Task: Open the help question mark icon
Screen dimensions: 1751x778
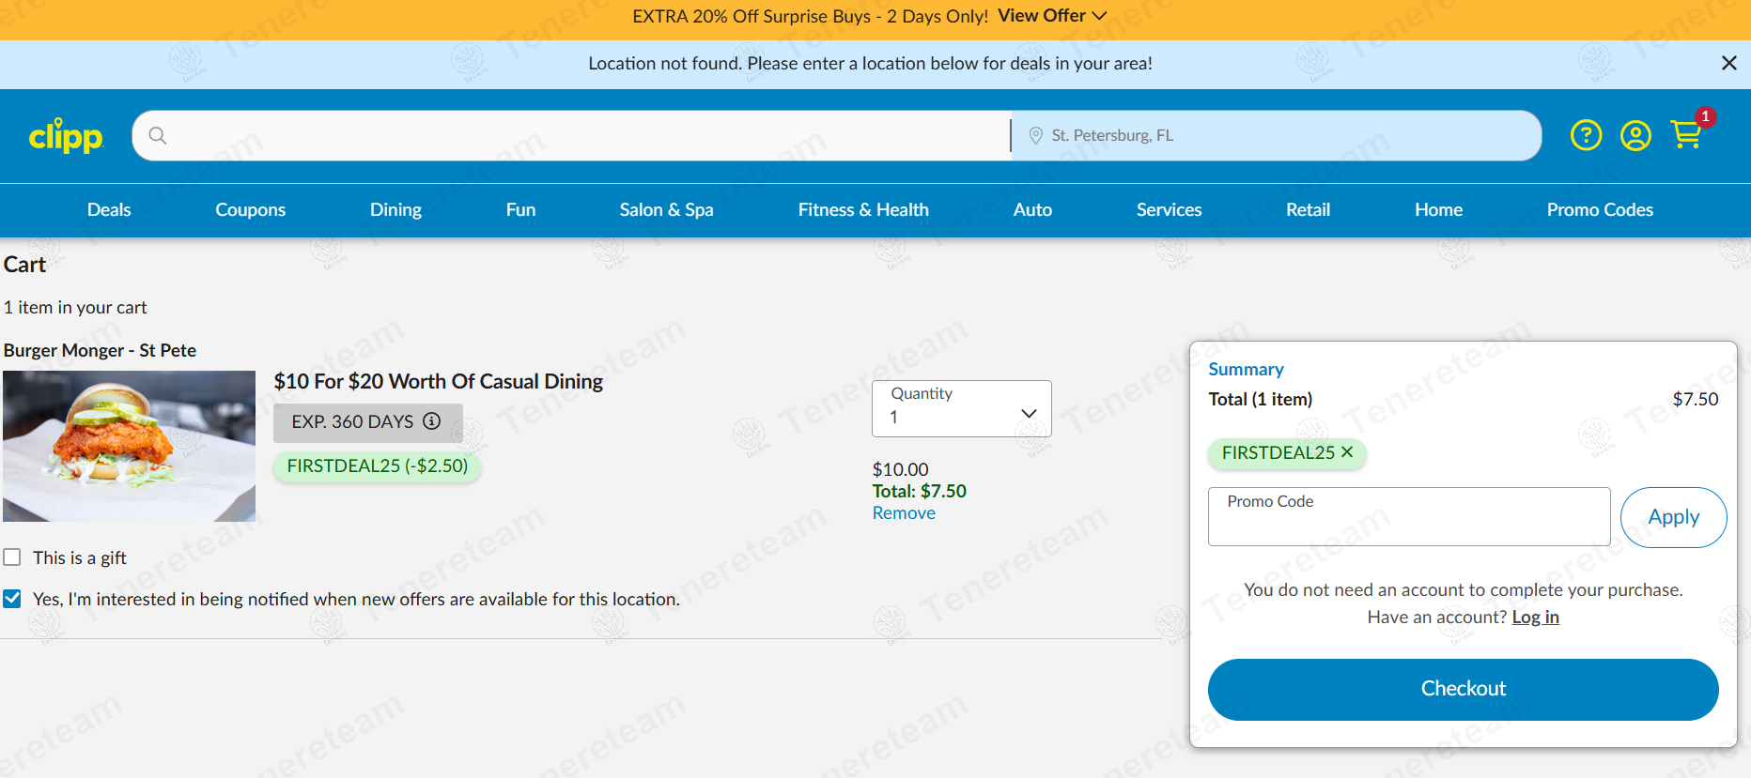Action: point(1586,135)
